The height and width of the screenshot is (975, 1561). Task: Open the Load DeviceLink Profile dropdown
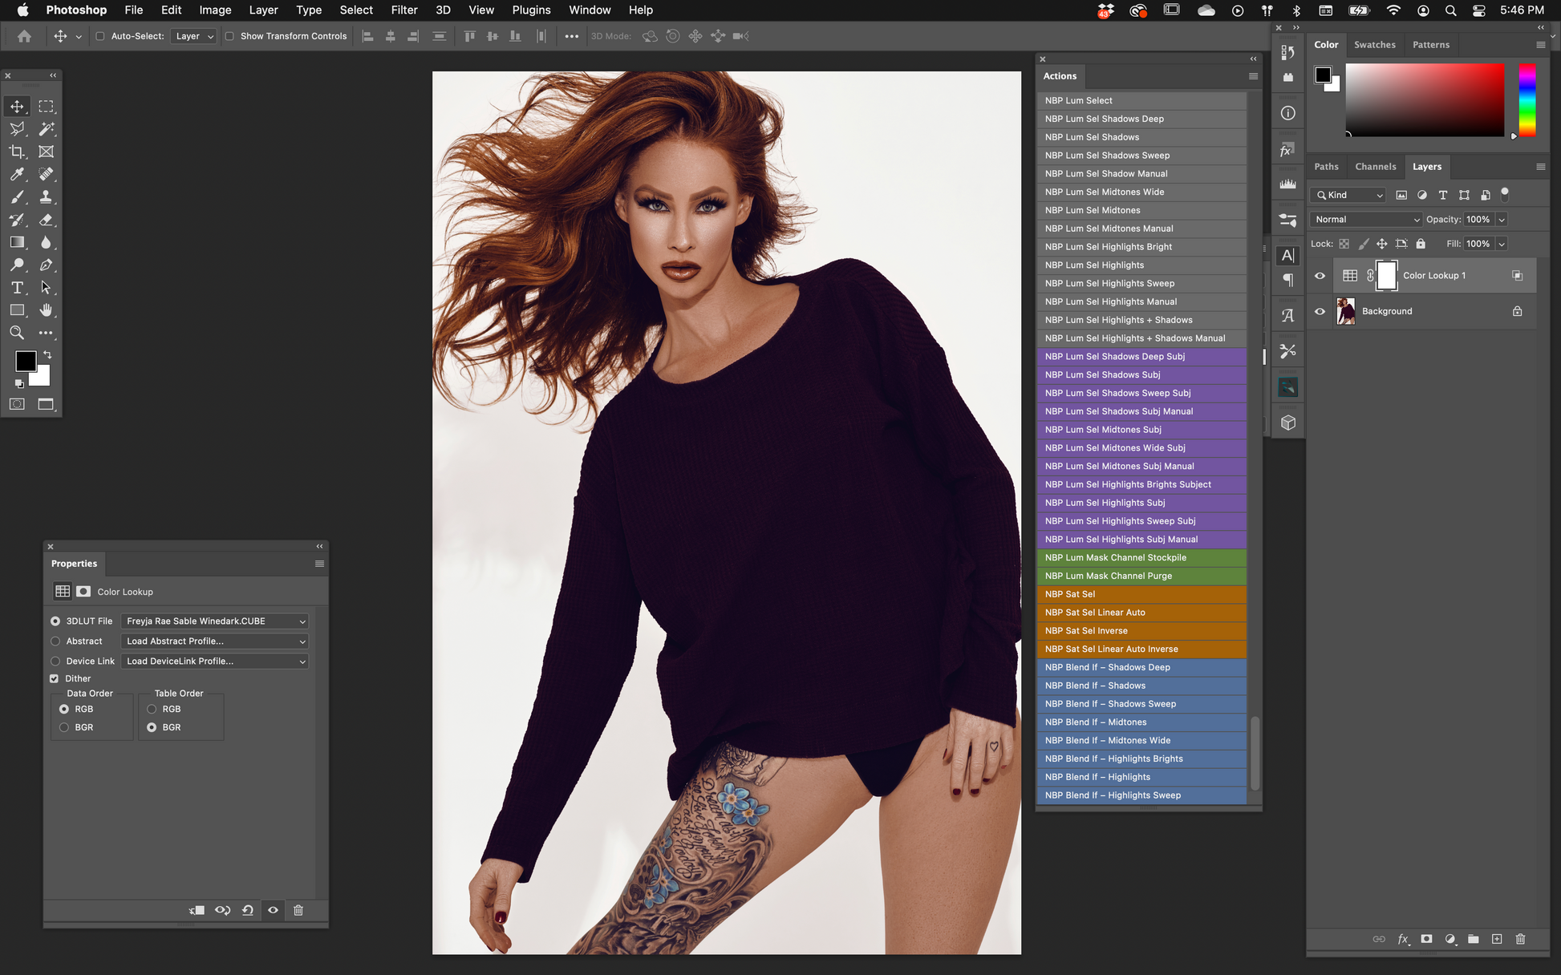[x=215, y=661]
